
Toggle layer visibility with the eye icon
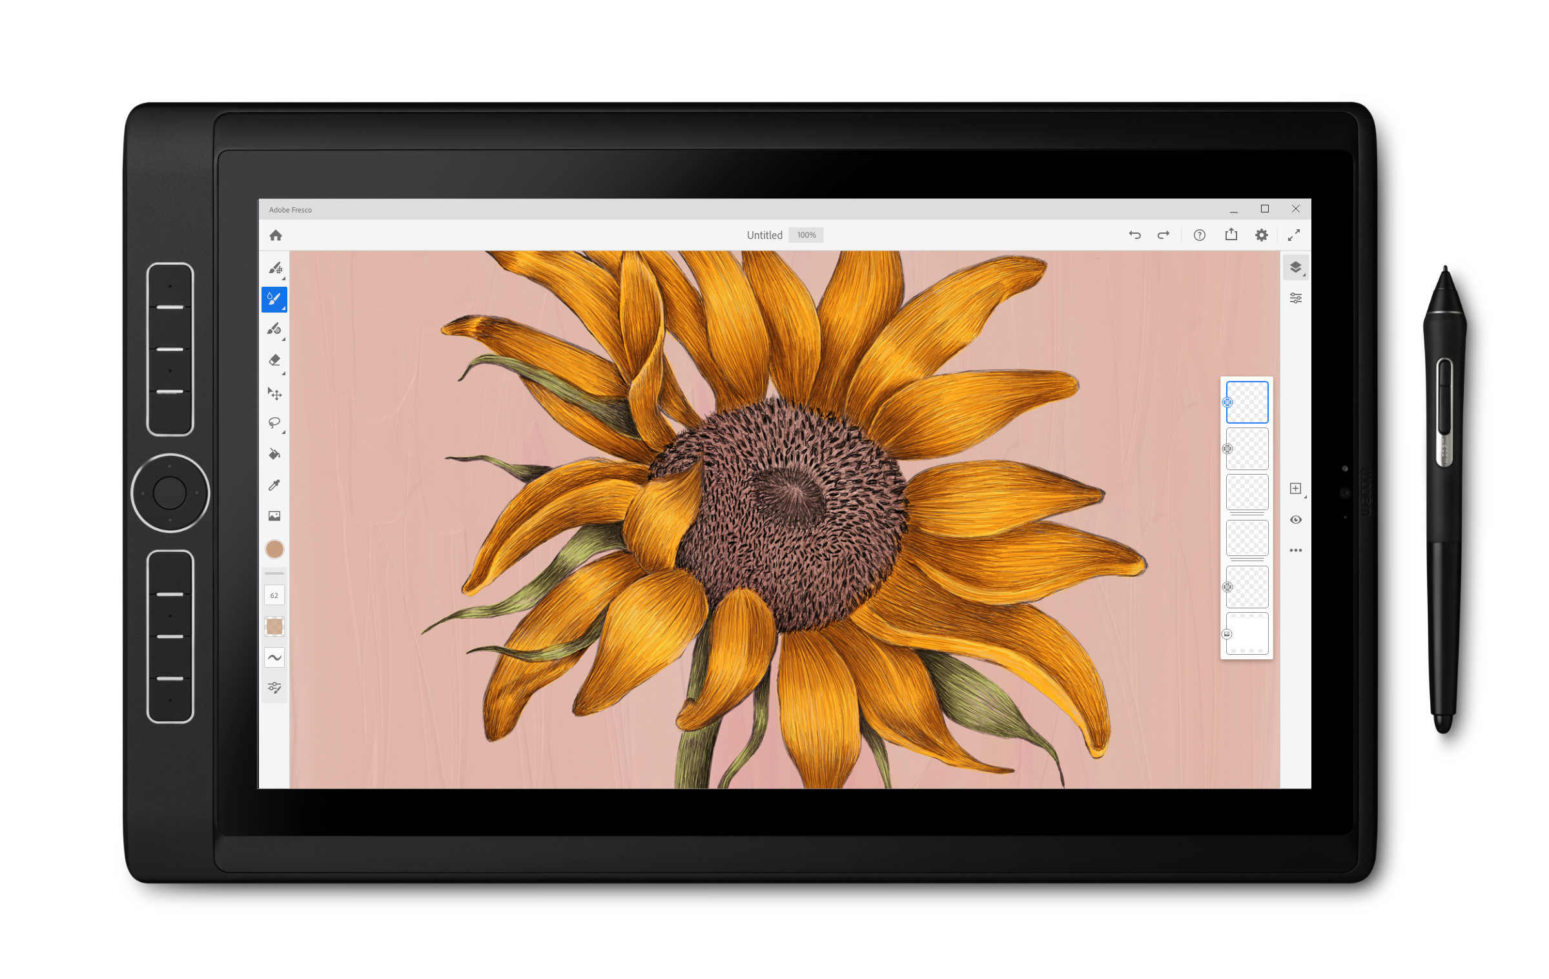[x=1295, y=520]
